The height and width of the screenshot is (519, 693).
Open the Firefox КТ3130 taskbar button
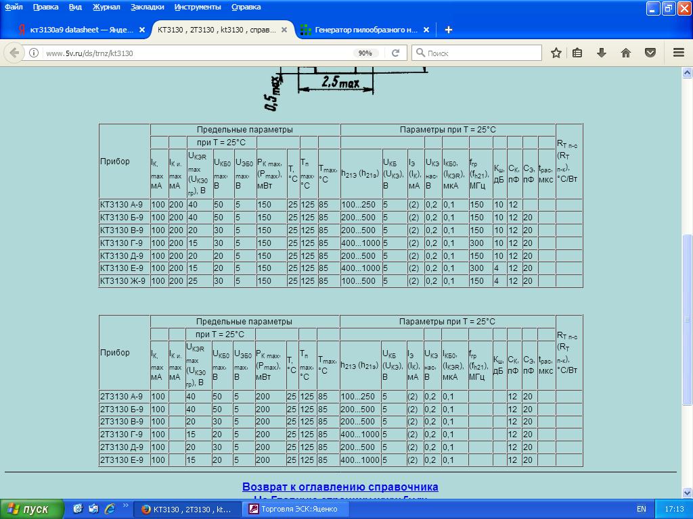coord(187,510)
